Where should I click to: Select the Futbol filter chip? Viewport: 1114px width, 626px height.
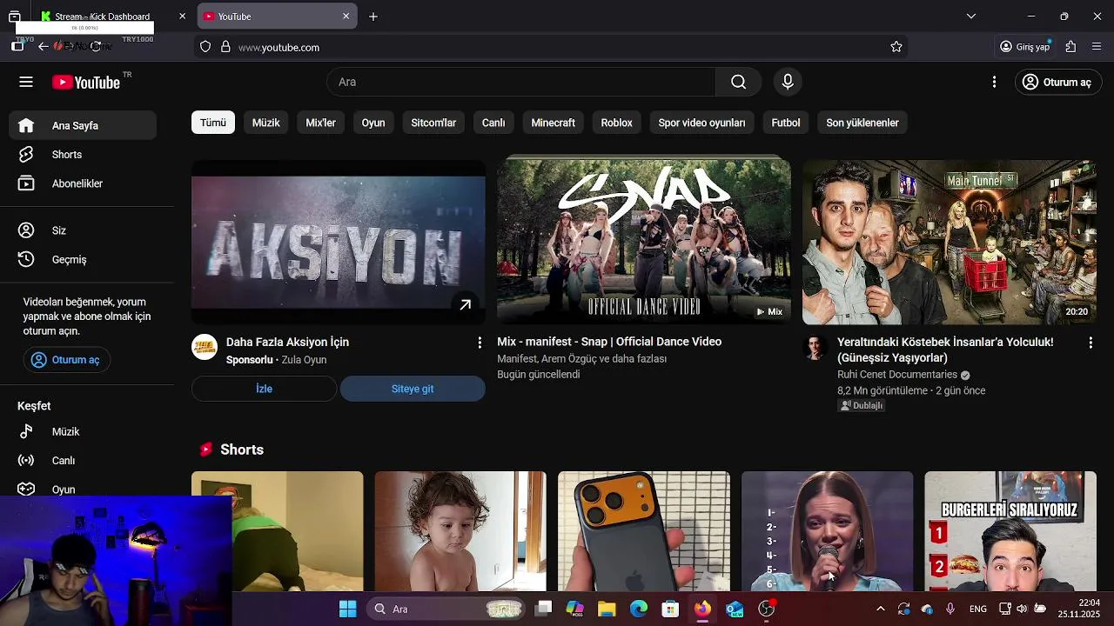786,123
